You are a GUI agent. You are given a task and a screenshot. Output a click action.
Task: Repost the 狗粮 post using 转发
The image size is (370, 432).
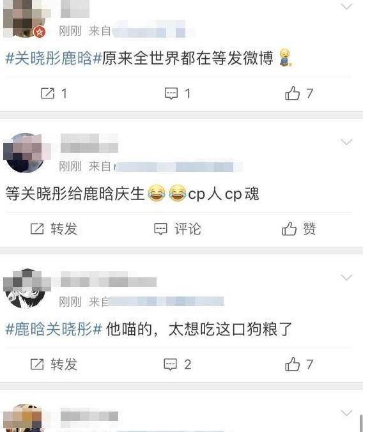54,364
